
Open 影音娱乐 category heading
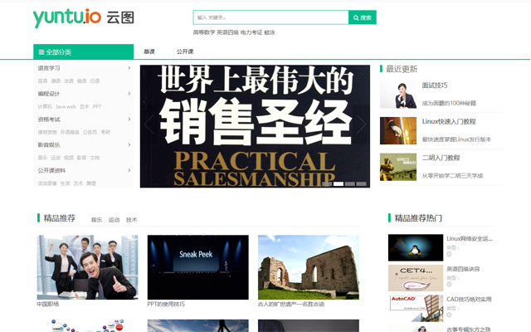49,144
